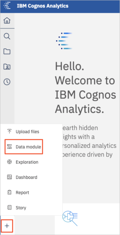Click the Report clipboard icon
Screen dimensions: 120x235
pos(9,193)
